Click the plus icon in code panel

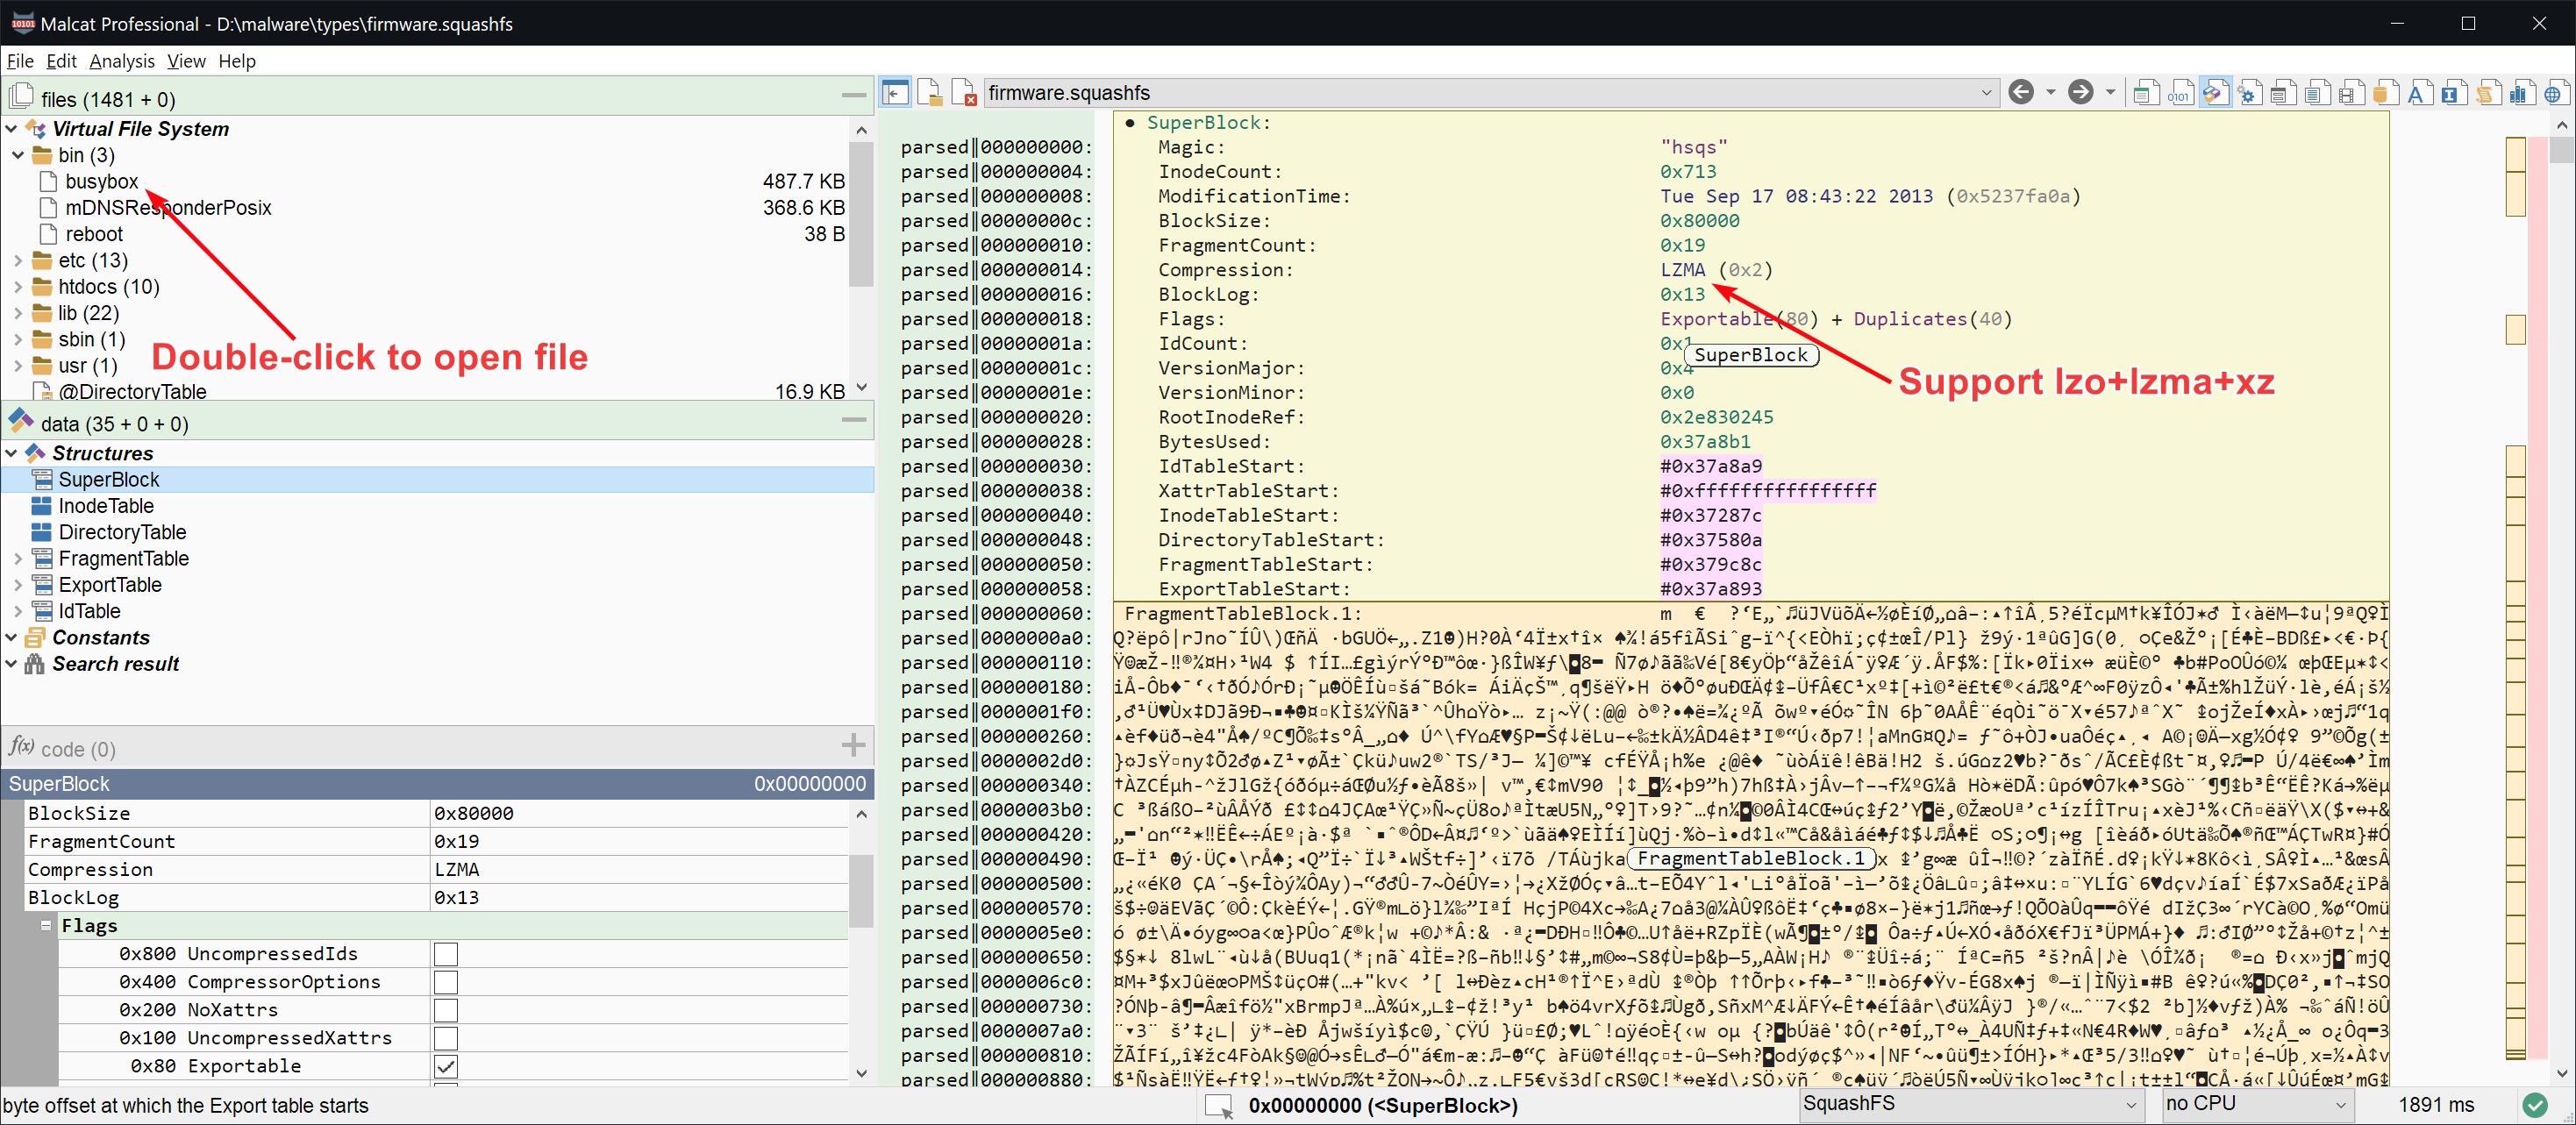pos(853,745)
